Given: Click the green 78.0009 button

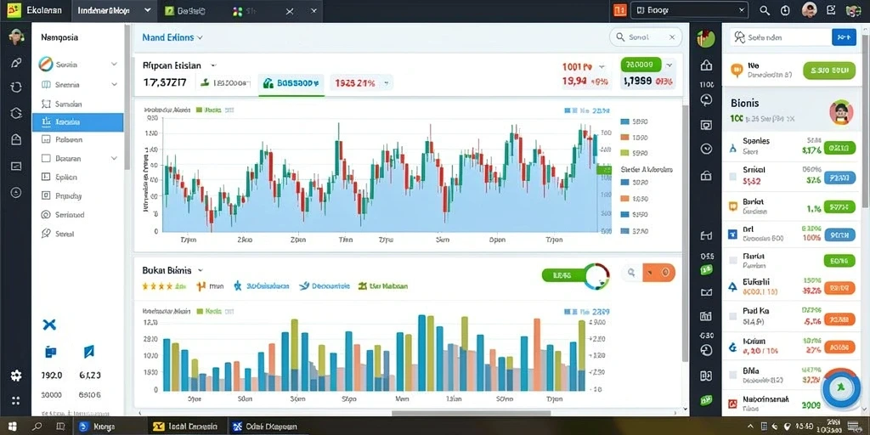Looking at the screenshot, I should 641,65.
